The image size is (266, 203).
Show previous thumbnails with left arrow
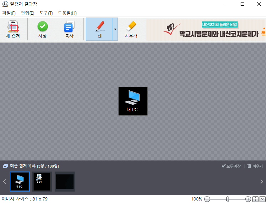[x=5, y=182]
